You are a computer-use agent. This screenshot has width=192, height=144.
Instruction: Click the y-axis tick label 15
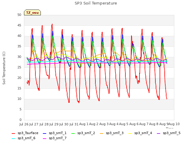coord(19,88)
